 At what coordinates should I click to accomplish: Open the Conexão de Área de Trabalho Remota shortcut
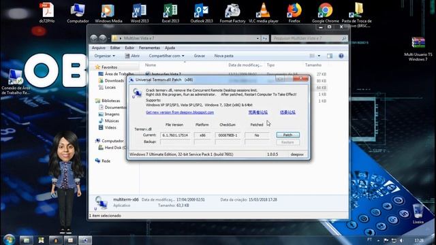click(x=15, y=82)
